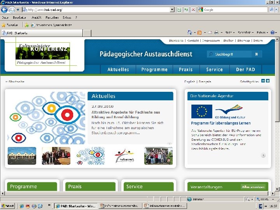Click Alle anzeigen in Veranstaltungen

pyautogui.click(x=253, y=187)
